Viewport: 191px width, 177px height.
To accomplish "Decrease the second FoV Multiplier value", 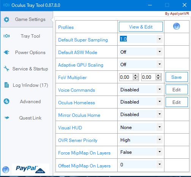I will (158, 78).
